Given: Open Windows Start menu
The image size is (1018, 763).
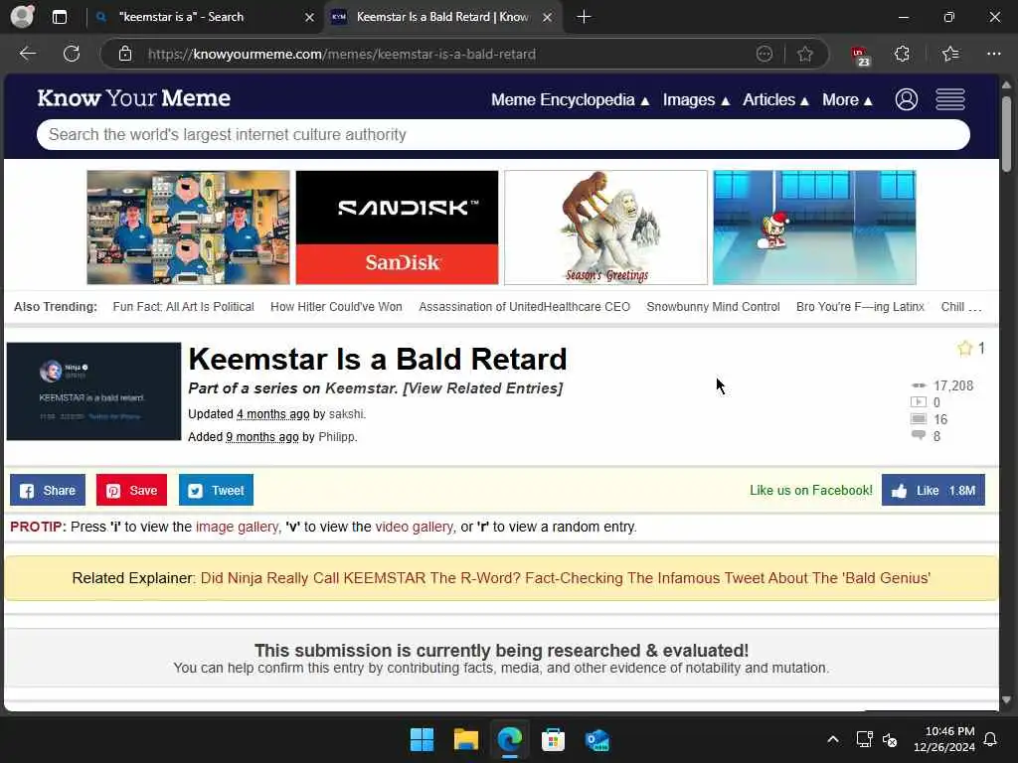Looking at the screenshot, I should tap(422, 739).
